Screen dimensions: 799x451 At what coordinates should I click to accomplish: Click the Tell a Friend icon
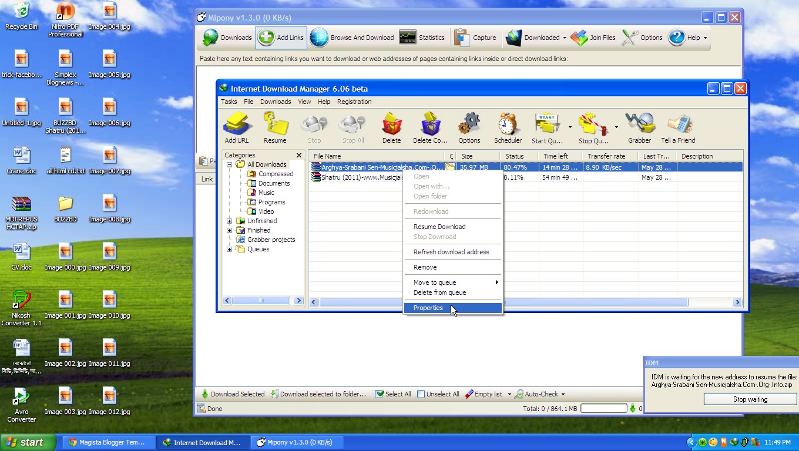click(x=678, y=127)
